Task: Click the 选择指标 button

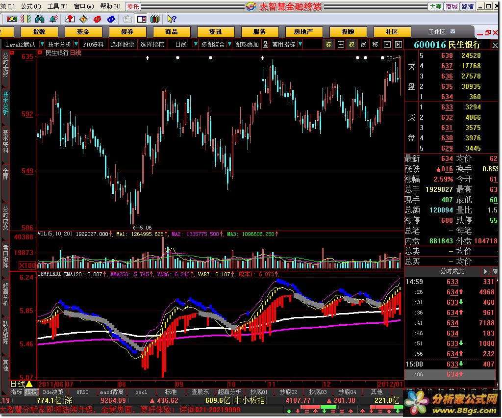Action: [x=152, y=45]
